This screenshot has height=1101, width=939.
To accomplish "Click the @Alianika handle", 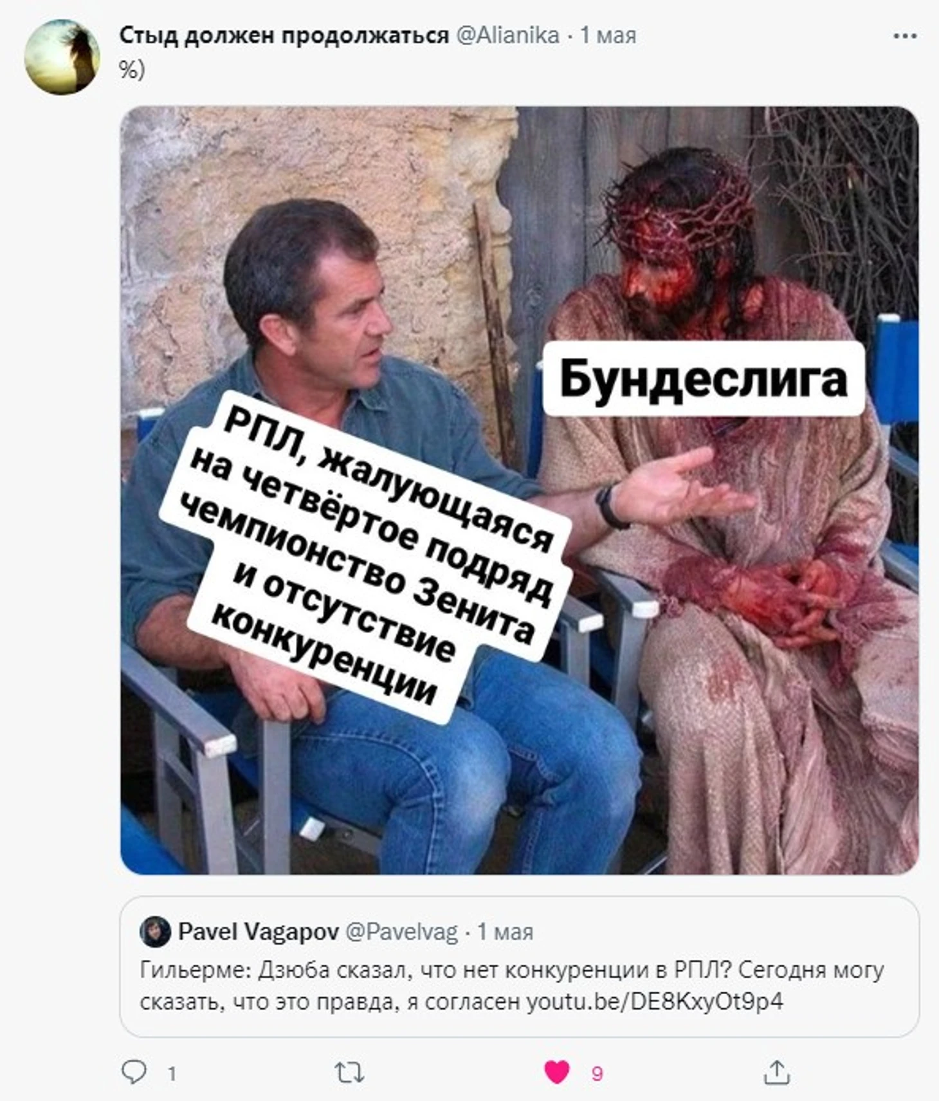I will coord(507,35).
